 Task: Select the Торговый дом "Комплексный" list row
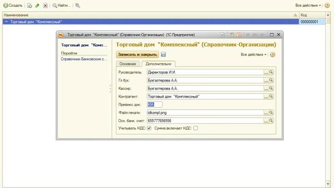point(151,22)
